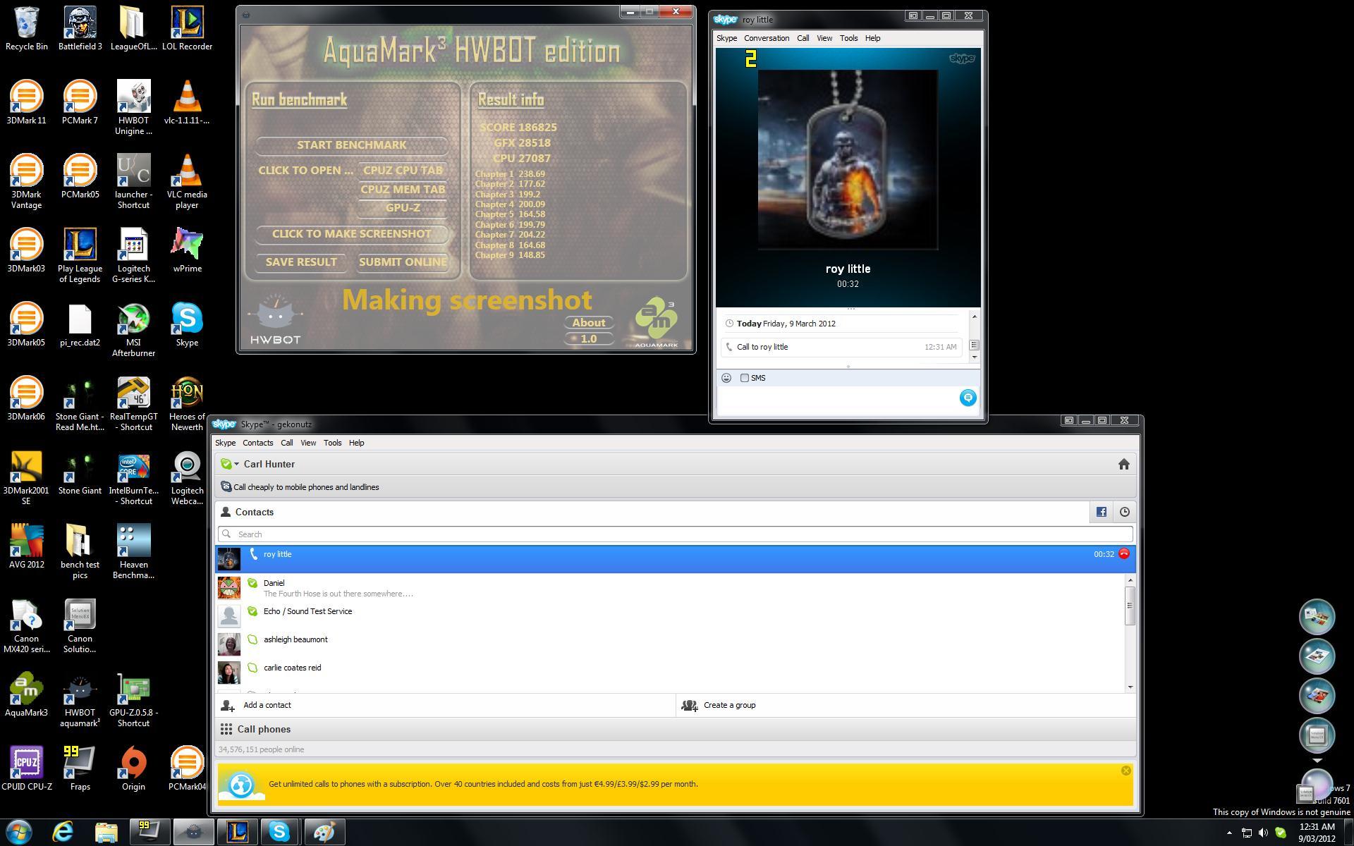Open View menu in Skype main window
1354x846 pixels.
[x=308, y=443]
